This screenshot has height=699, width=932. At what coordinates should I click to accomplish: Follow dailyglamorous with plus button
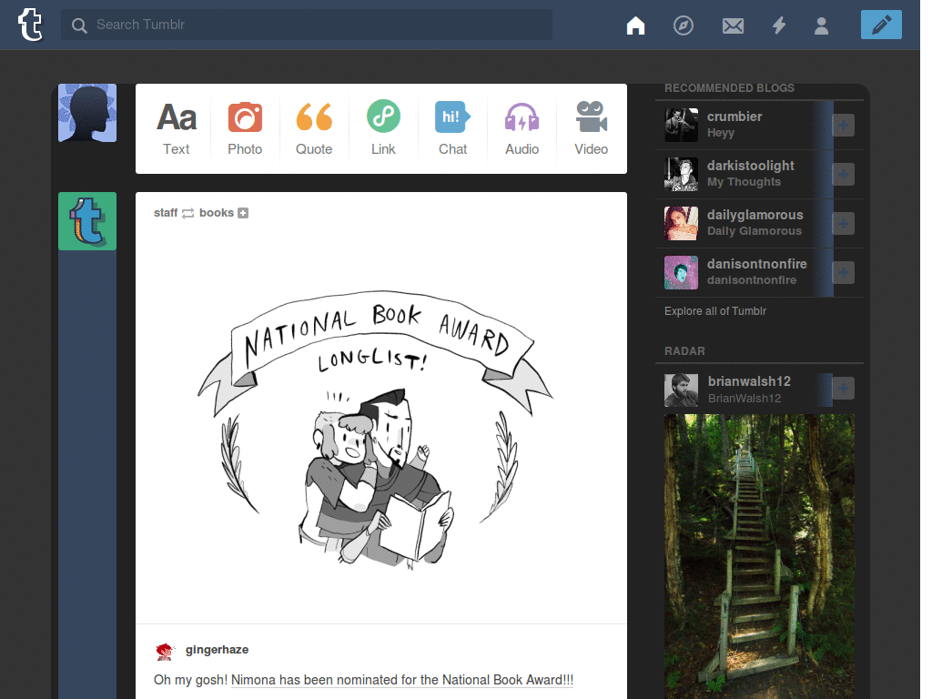pos(843,224)
